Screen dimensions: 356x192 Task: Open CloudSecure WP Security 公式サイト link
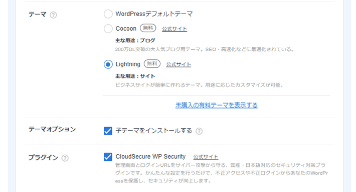click(206, 157)
